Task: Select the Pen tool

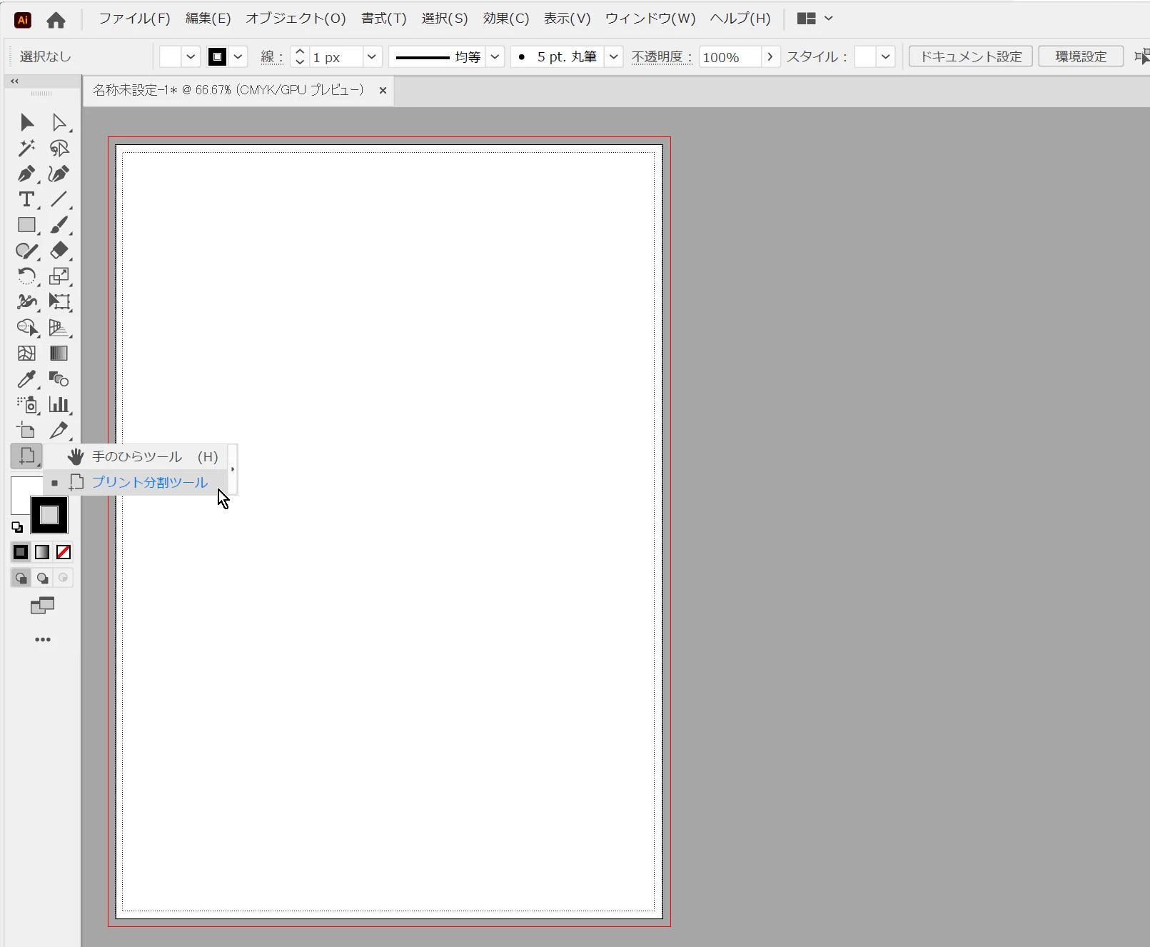Action: click(27, 174)
